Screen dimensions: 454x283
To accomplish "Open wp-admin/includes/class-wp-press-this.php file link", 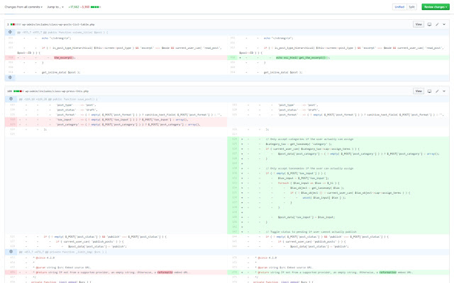I will 57,91.
